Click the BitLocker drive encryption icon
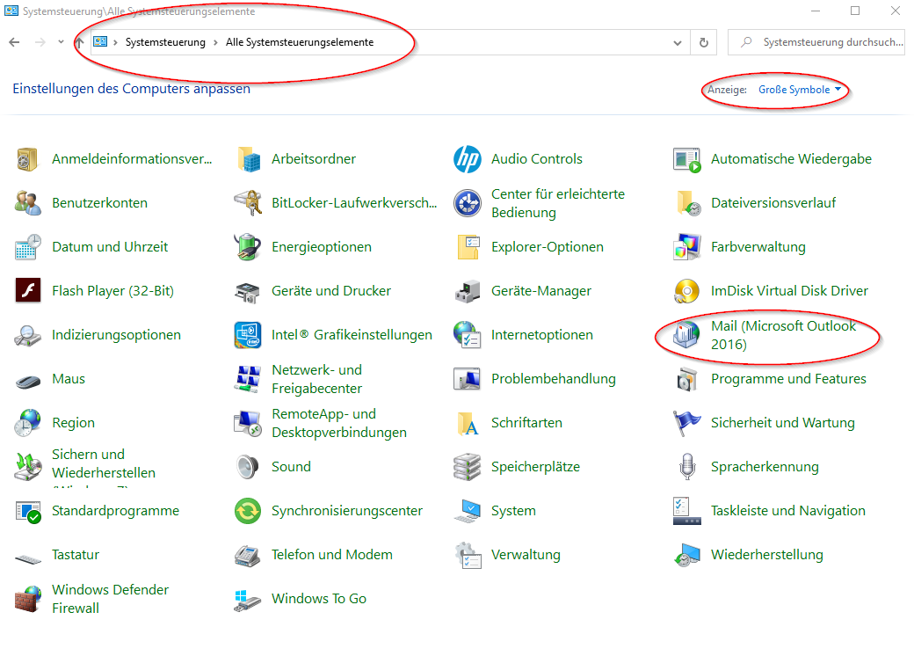This screenshot has height=656, width=914. pyautogui.click(x=248, y=203)
